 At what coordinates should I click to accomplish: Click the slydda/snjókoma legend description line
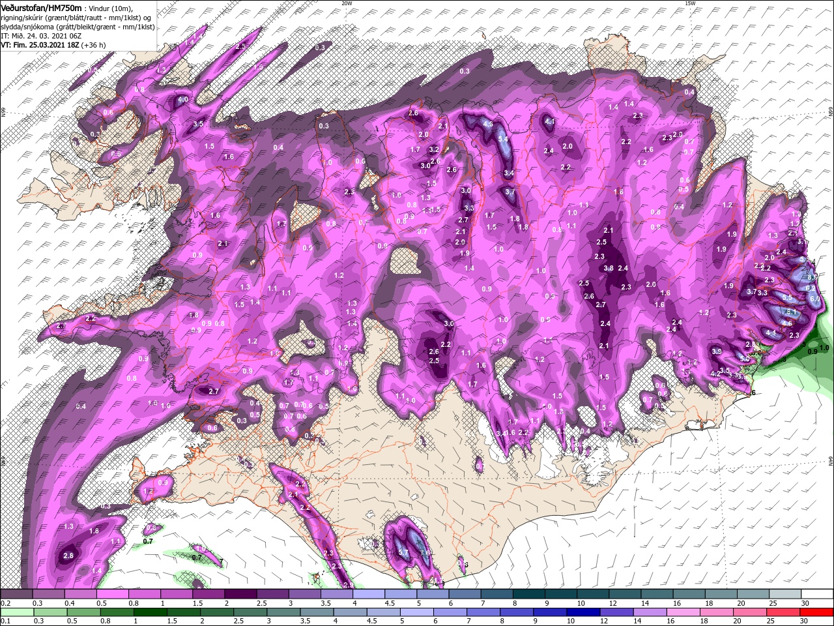pos(78,27)
